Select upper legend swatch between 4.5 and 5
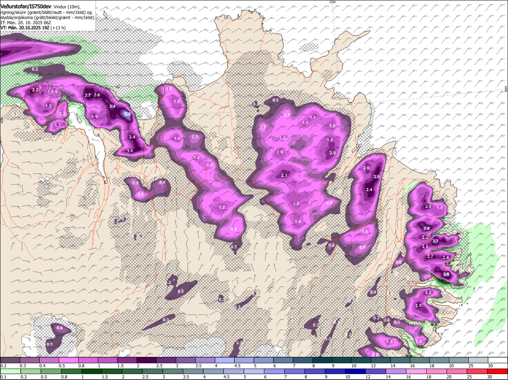This screenshot has width=508, height=380. pyautogui.click(x=244, y=360)
